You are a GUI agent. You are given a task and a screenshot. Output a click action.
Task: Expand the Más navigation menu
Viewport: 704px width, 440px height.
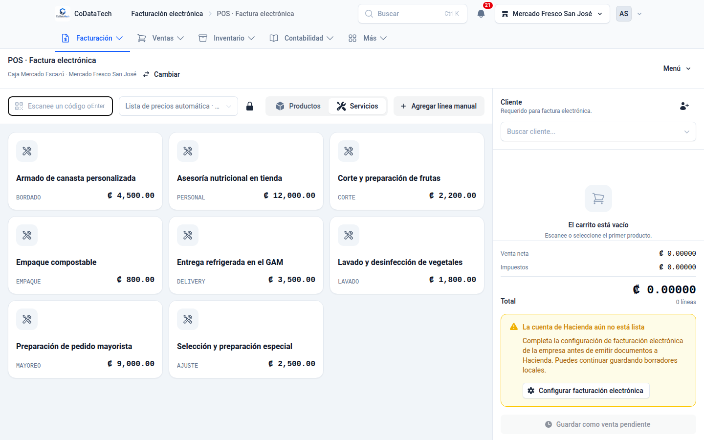click(367, 38)
